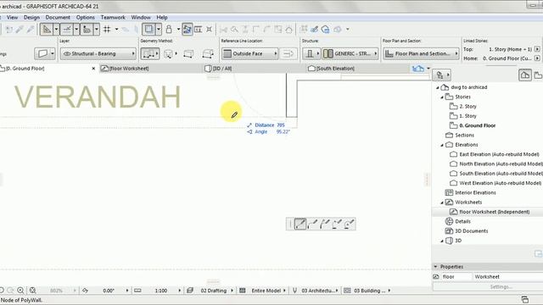Switch to the 3D / All tab
This screenshot has height=305, width=543.
(x=222, y=69)
